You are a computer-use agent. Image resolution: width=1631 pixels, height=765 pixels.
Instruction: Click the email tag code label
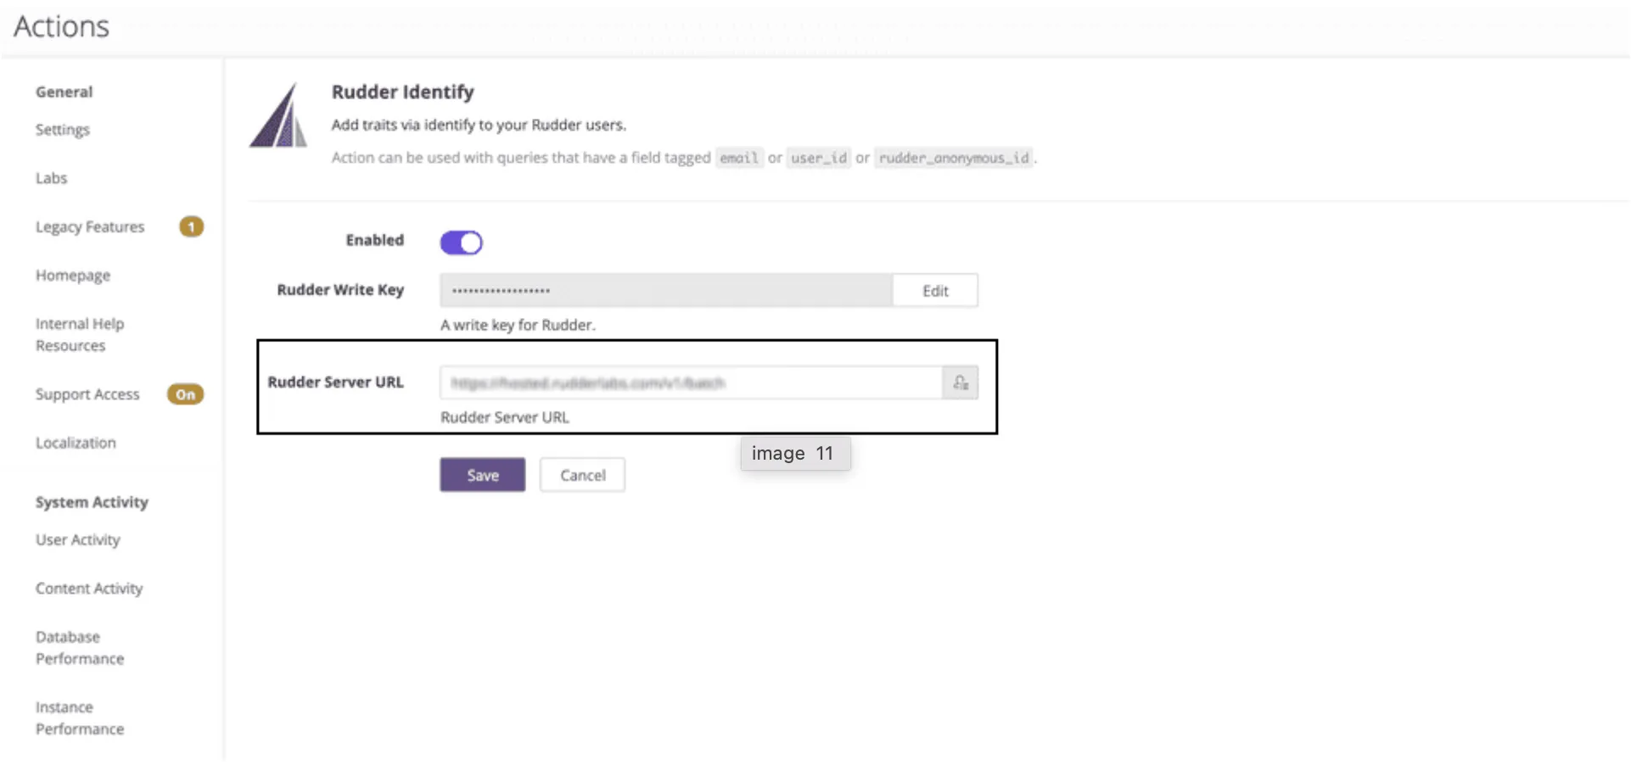pyautogui.click(x=739, y=158)
